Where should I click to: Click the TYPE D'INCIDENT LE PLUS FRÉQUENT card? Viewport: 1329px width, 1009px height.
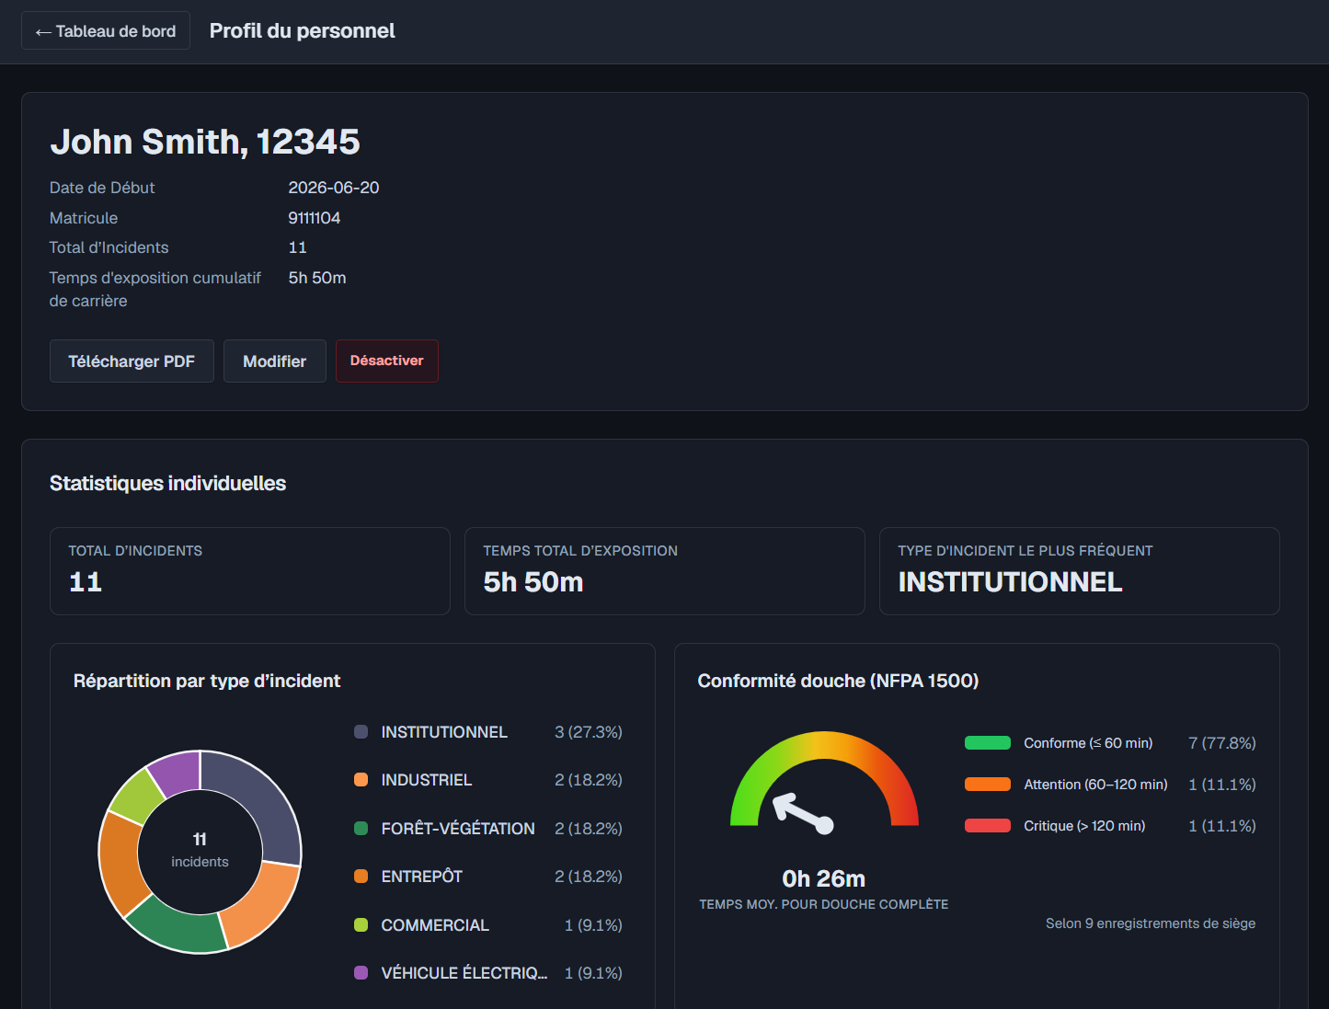1080,571
